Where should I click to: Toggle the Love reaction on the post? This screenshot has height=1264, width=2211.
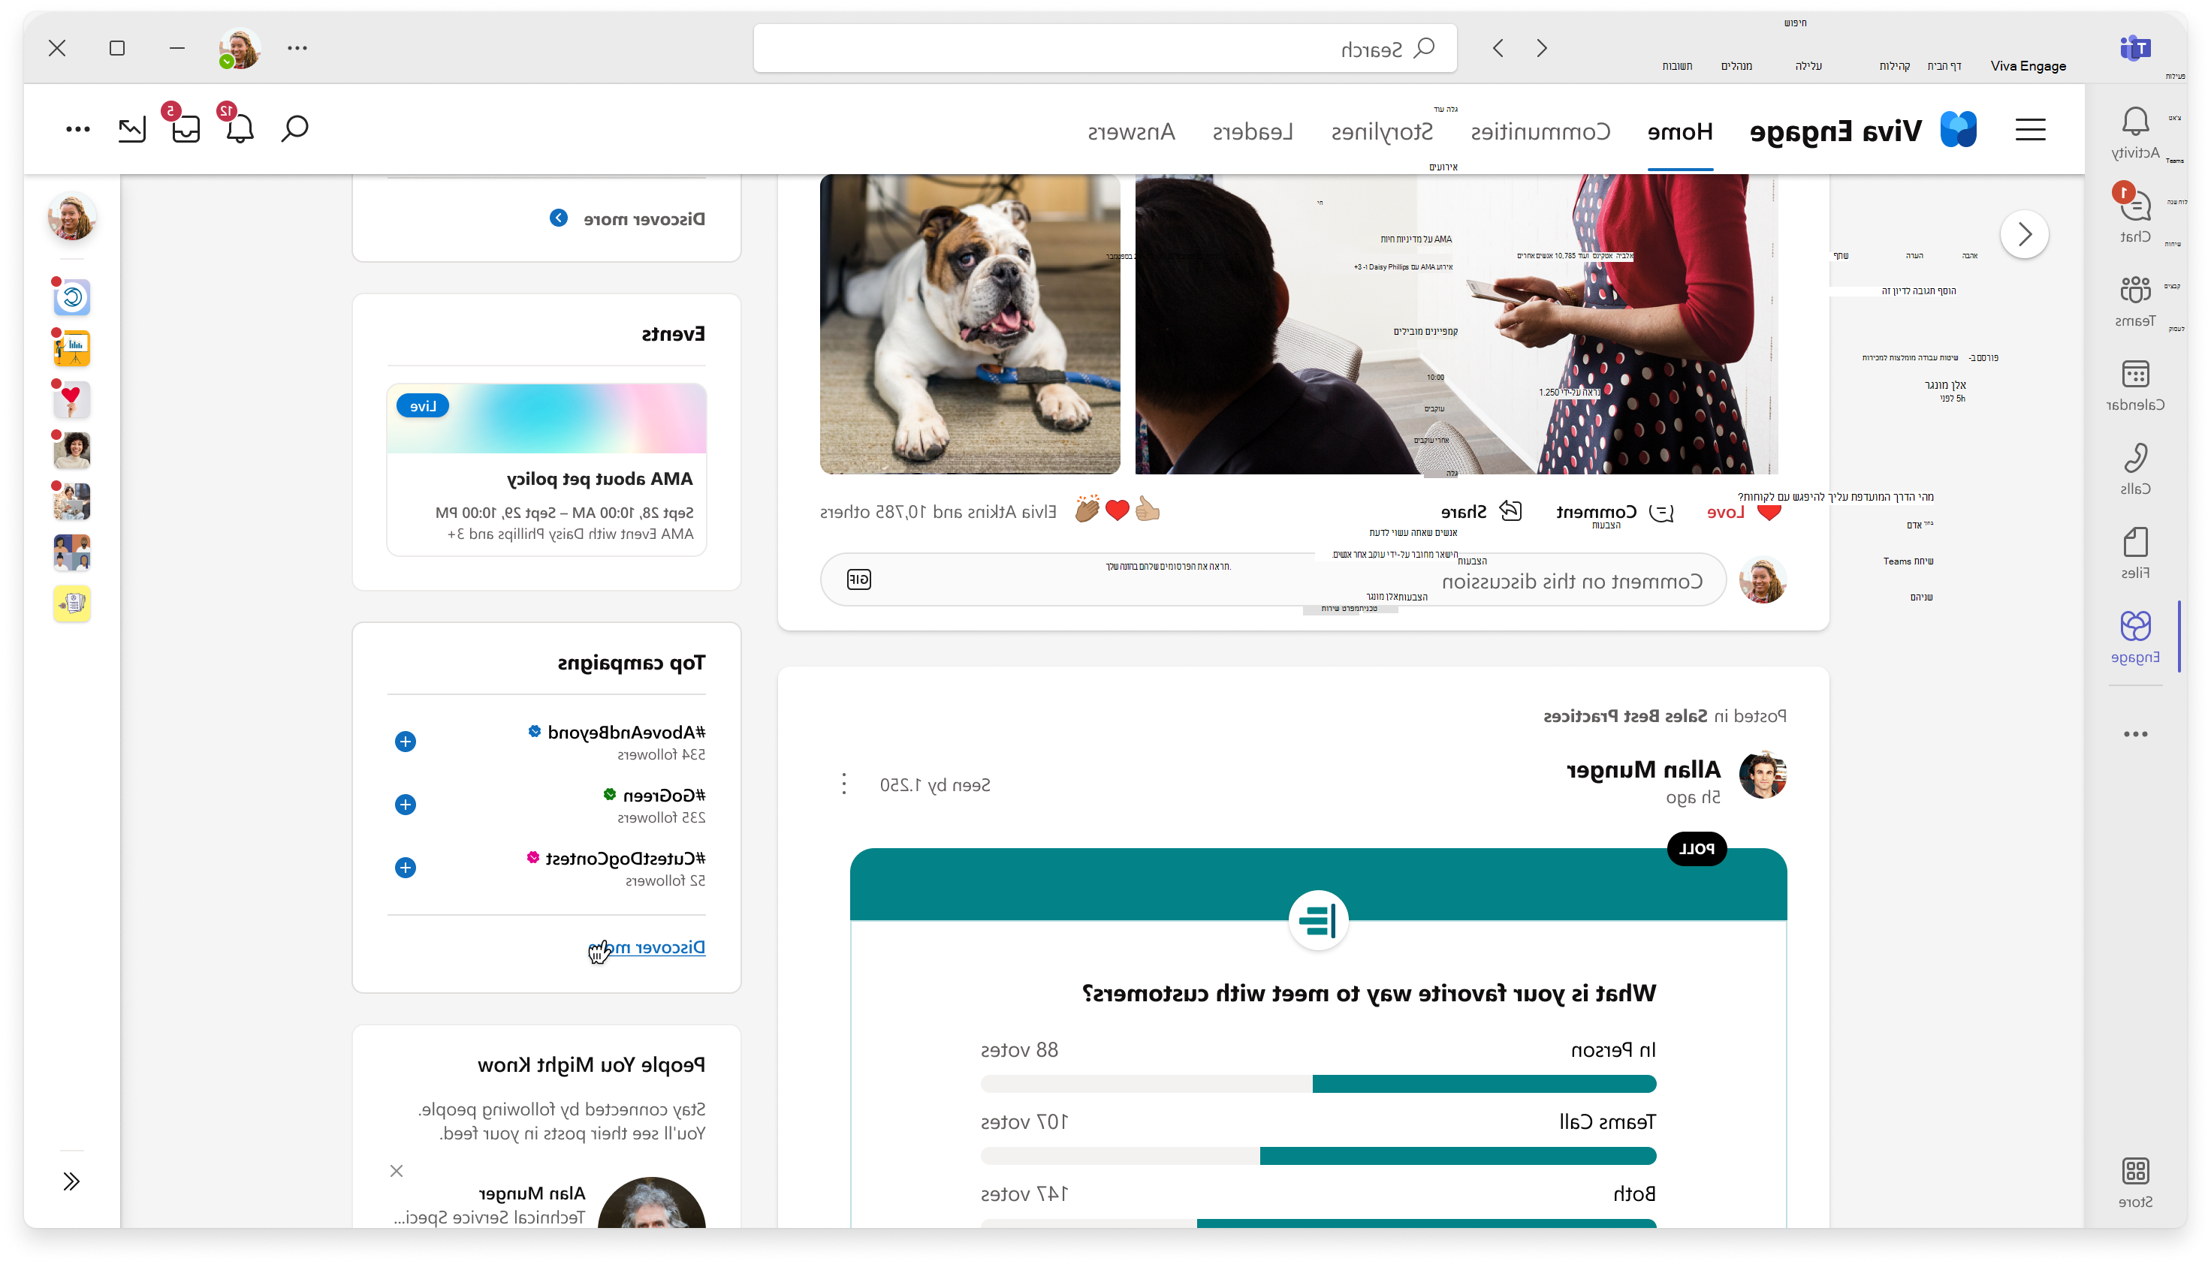[x=1744, y=512]
